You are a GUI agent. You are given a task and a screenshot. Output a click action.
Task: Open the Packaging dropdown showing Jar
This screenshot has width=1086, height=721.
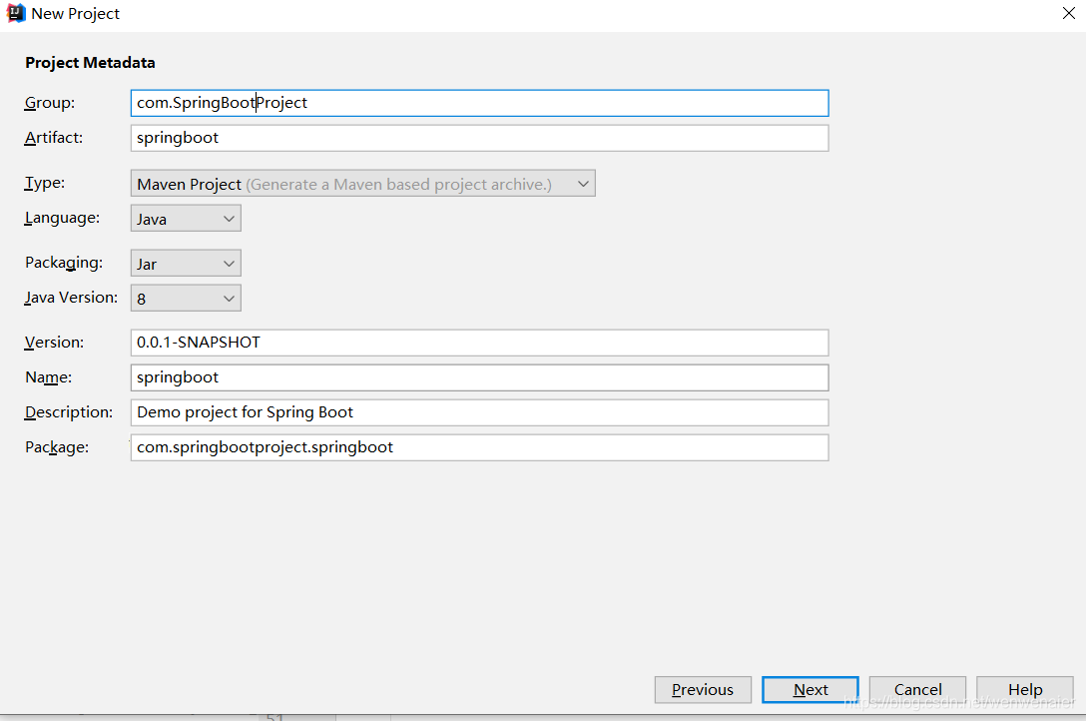(x=186, y=264)
